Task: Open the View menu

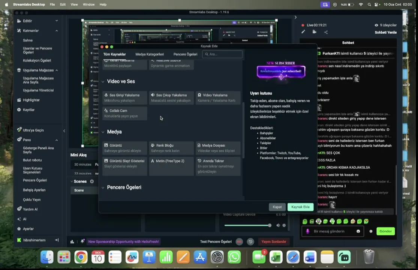Action: click(74, 4)
